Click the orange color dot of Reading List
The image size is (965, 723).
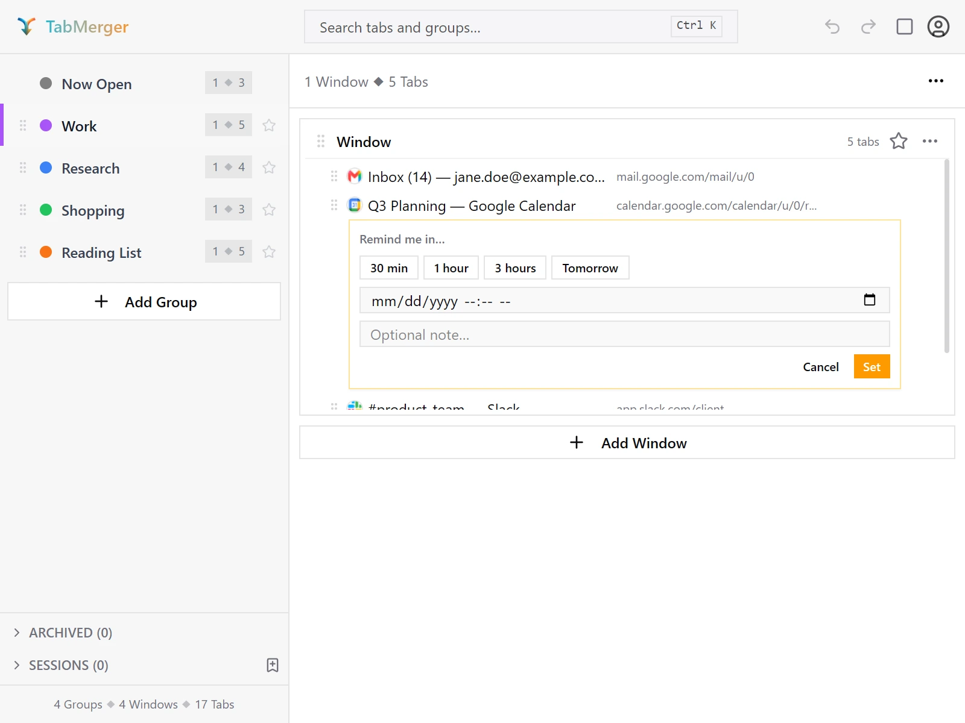pyautogui.click(x=46, y=252)
